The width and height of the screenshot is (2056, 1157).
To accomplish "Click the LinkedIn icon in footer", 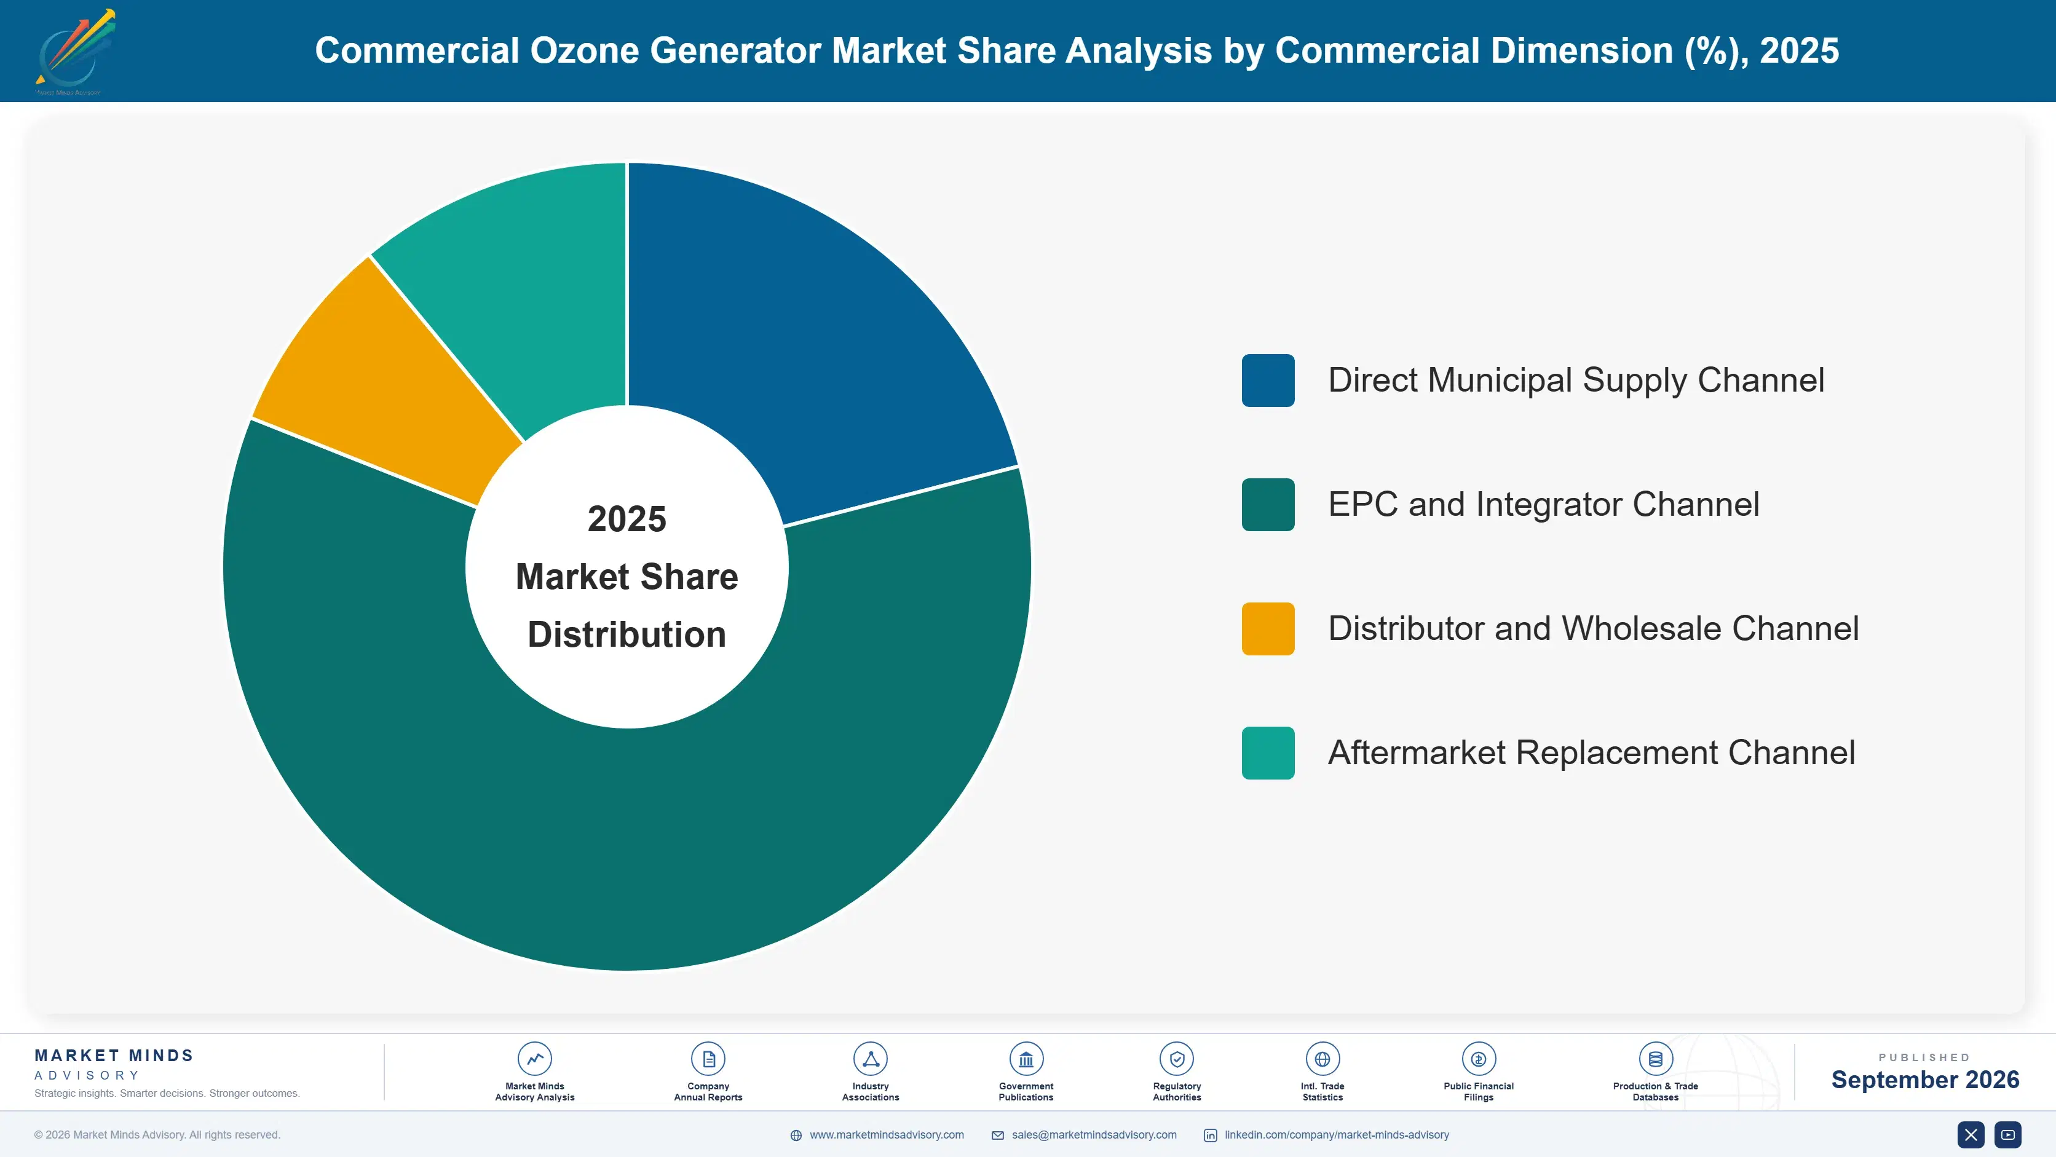I will click(1210, 1135).
